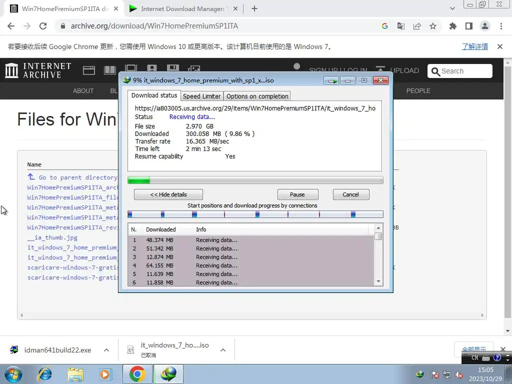Viewport: 512px width, 384px height.
Task: Open Windows Media Player taskbar icon
Action: [105, 374]
